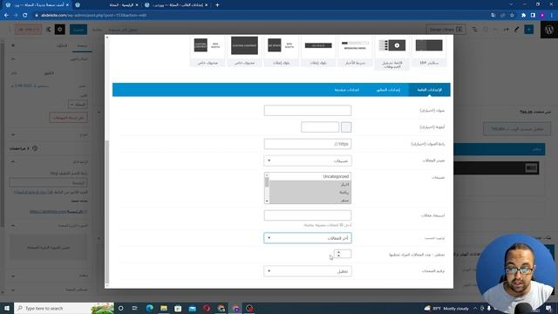Screen dimensions: 558x314
Task: Click the number of posts stepper
Action: 343,254
